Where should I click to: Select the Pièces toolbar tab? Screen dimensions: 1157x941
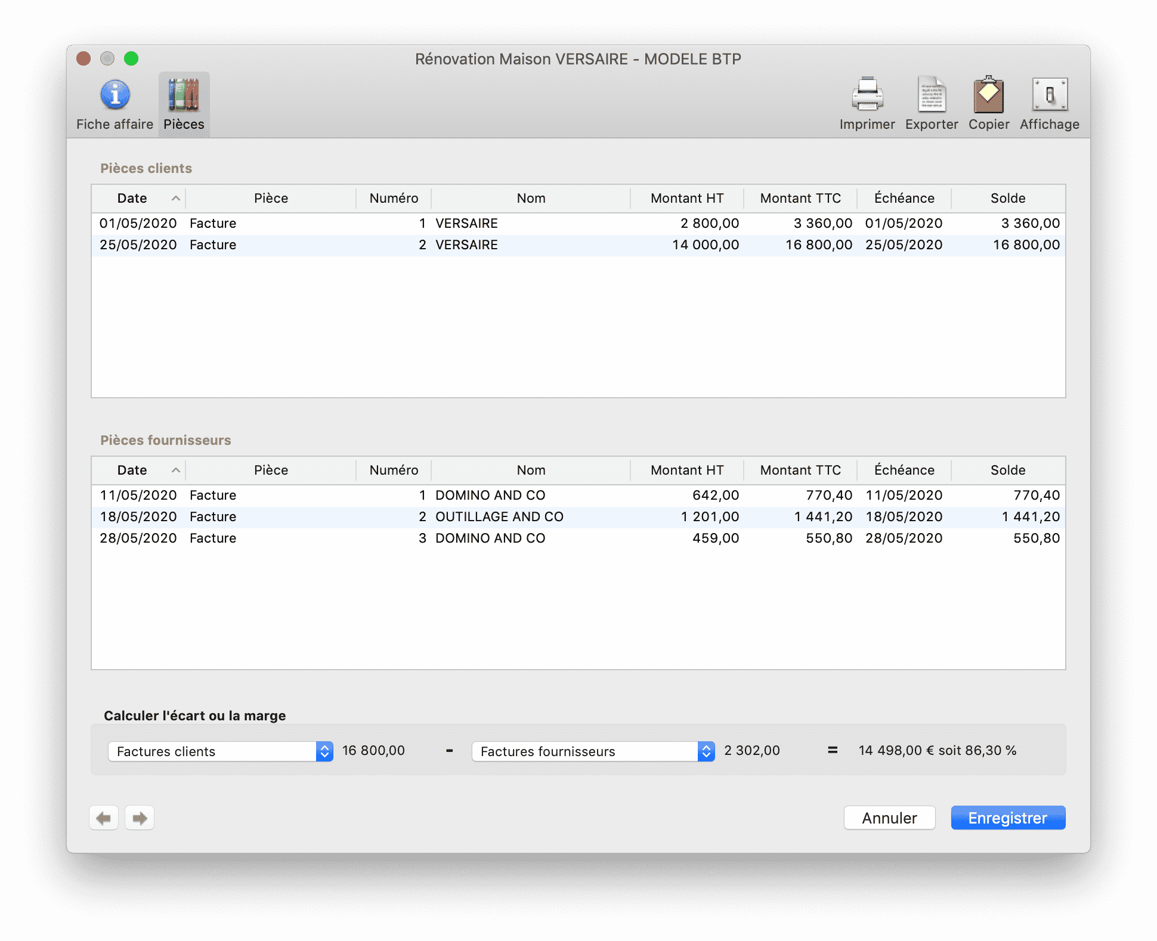pyautogui.click(x=184, y=105)
